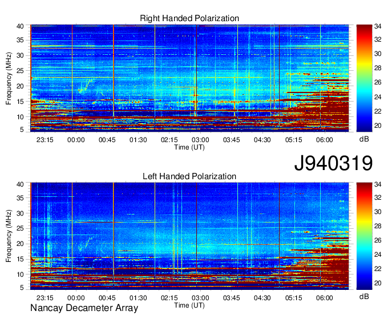Click the Right Handed Polarization spectrogram image
The height and width of the screenshot is (315, 388).
189,78
